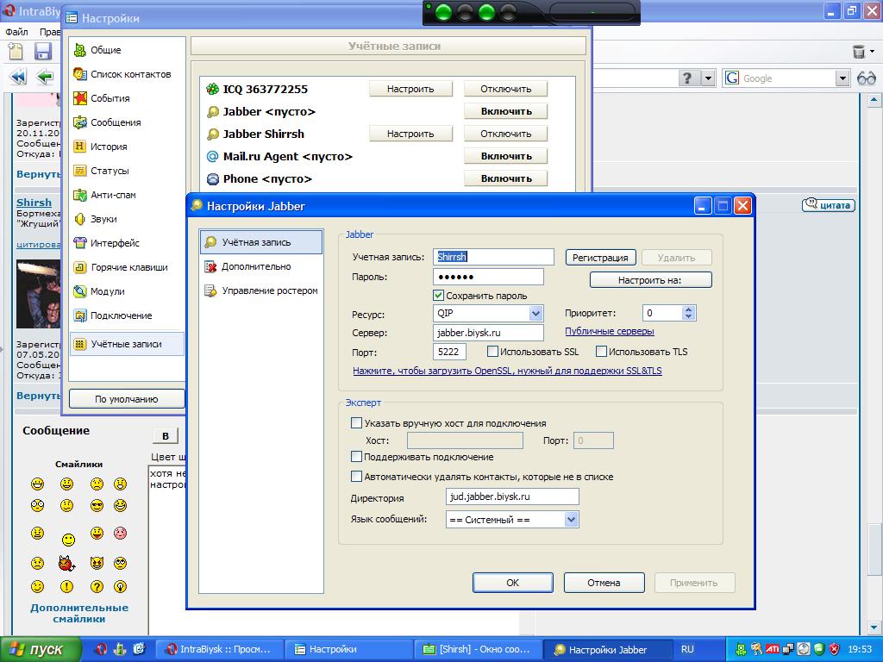Open the Public servers link
This screenshot has height=662, width=883.
click(609, 331)
